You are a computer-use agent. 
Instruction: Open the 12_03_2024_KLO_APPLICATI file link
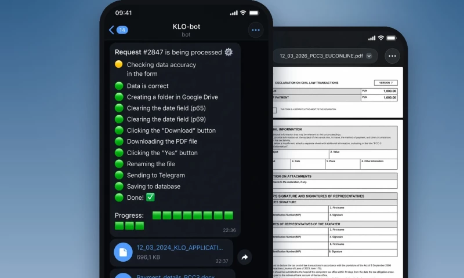pos(180,247)
